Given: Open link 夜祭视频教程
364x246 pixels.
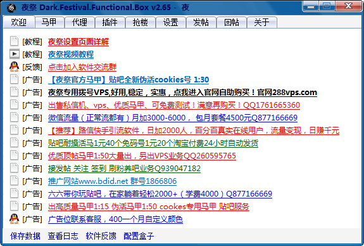Looking at the screenshot, I should pos(71,55).
